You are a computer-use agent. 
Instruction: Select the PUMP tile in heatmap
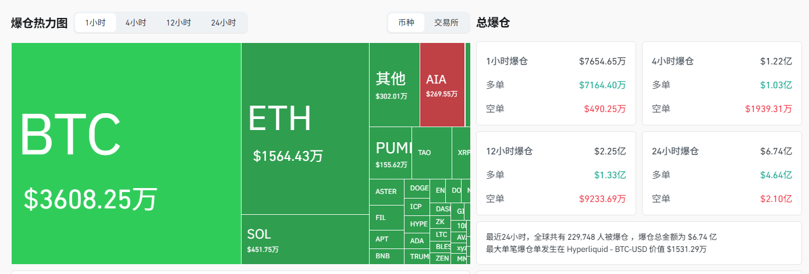(391, 153)
